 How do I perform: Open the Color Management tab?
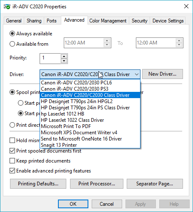click(108, 21)
